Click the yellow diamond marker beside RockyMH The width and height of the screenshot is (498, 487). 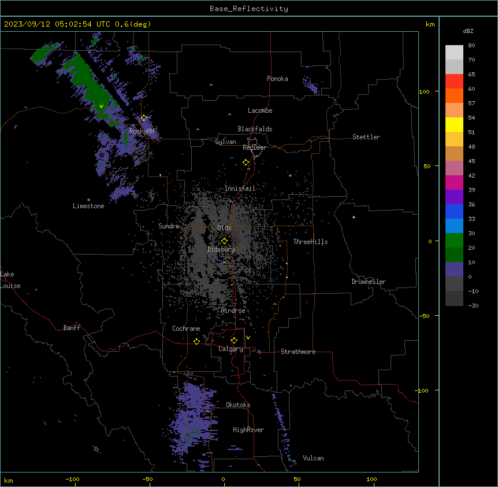click(x=144, y=118)
